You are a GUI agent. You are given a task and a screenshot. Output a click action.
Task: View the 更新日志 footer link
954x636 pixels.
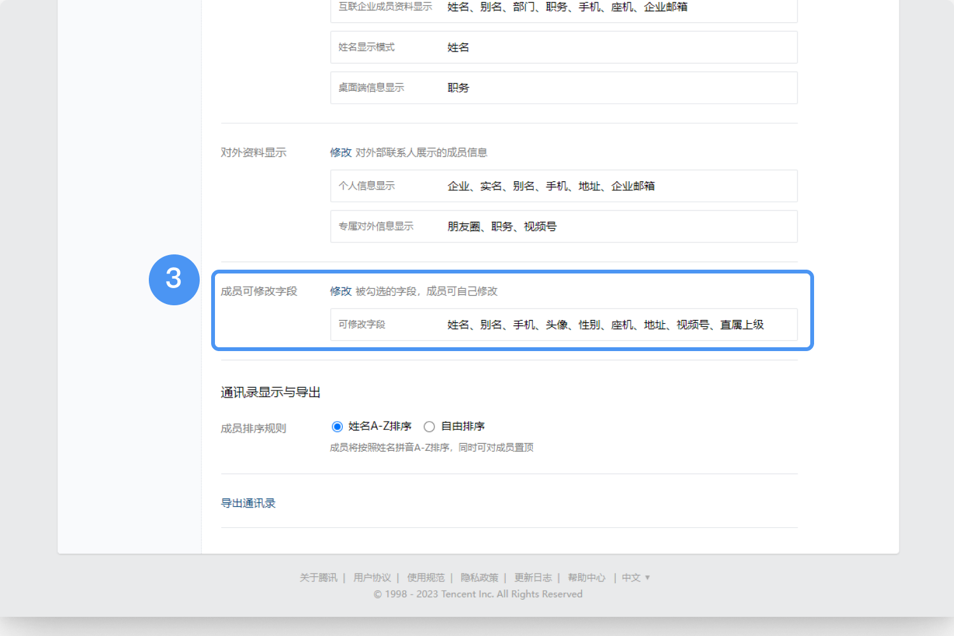[x=533, y=577]
